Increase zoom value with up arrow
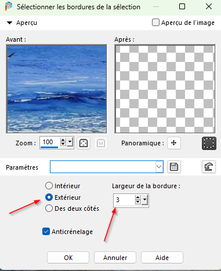Screen dimensions: 221x271 click(63, 140)
